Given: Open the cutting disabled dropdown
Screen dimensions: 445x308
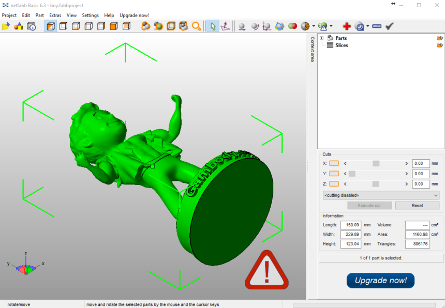Looking at the screenshot, I should (x=381, y=195).
